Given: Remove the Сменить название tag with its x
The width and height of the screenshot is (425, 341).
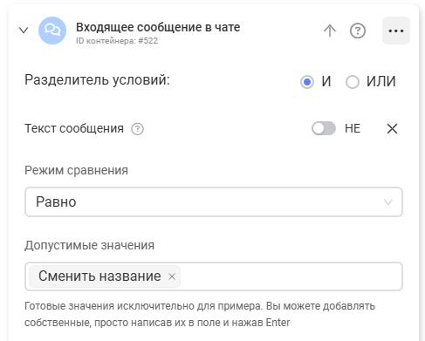Looking at the screenshot, I should tap(172, 276).
